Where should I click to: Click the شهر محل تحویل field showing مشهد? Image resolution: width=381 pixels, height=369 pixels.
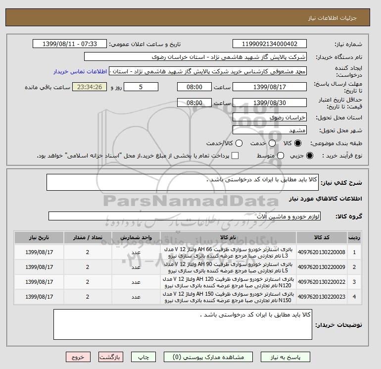tap(269, 130)
